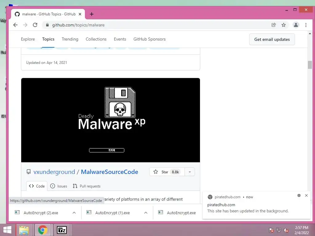This screenshot has width=315, height=236.
Task: Open File Explorer from the taskbar
Action: pos(24,230)
